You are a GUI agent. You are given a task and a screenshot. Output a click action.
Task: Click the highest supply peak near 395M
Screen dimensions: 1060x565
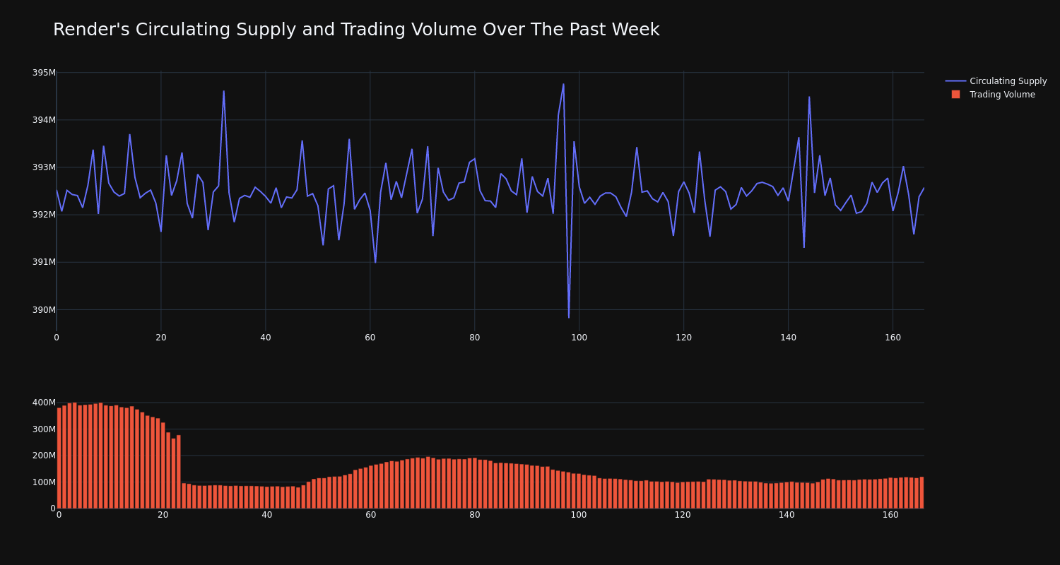pyautogui.click(x=563, y=84)
